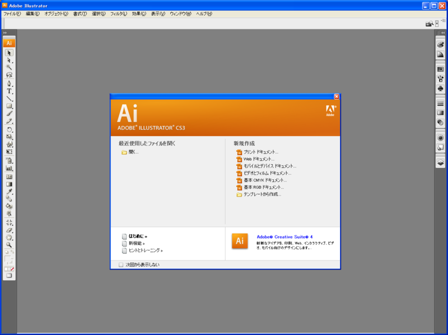Viewport: 448px width, 335px height.
Task: Choose the Eyedropper tool
Action: pyautogui.click(x=9, y=192)
